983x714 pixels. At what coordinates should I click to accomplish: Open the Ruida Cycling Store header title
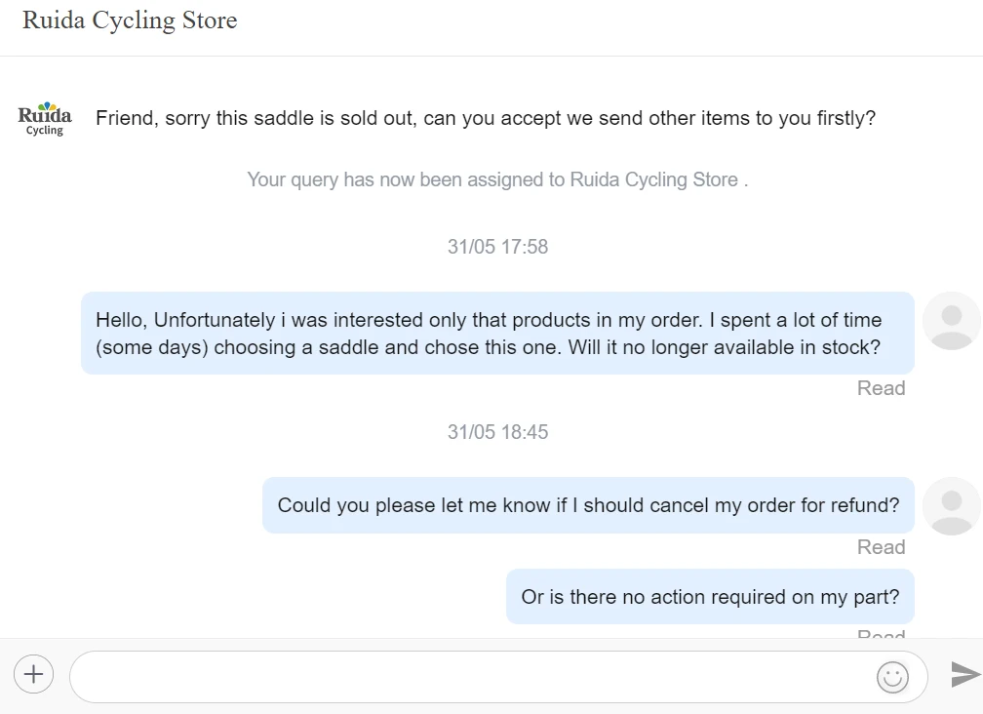click(x=130, y=20)
